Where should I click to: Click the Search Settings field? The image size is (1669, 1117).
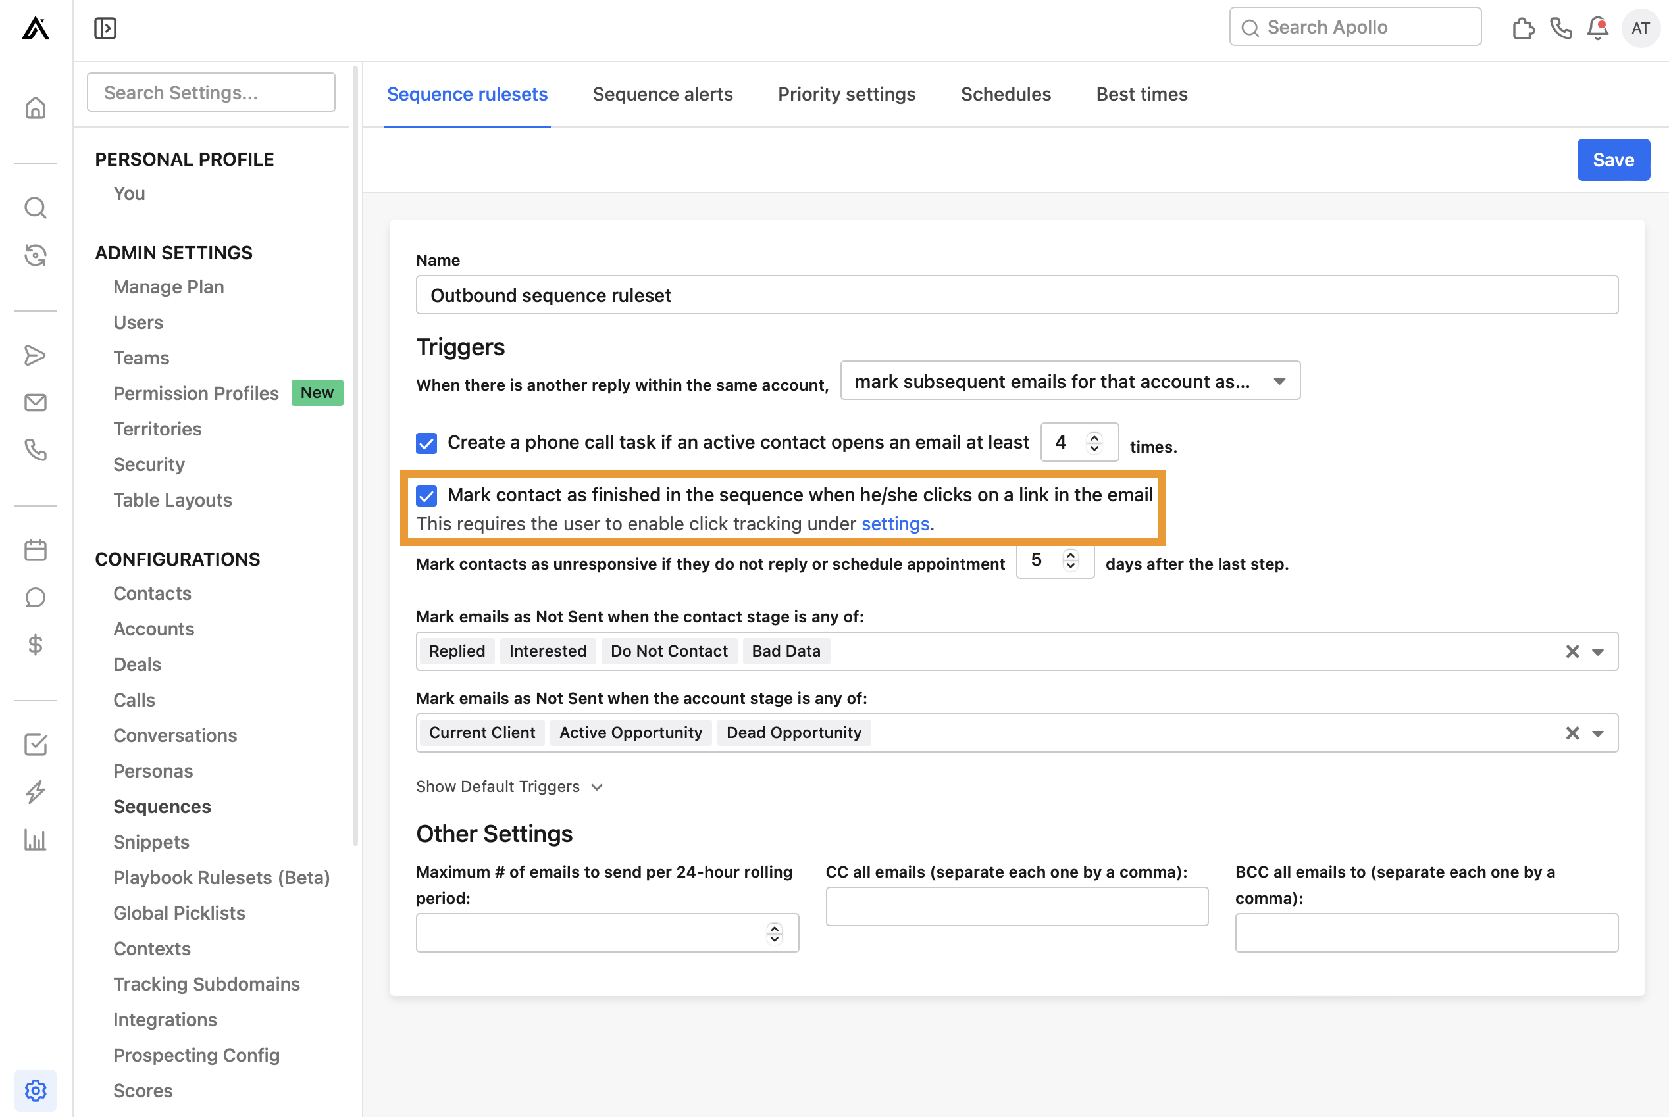click(x=211, y=93)
